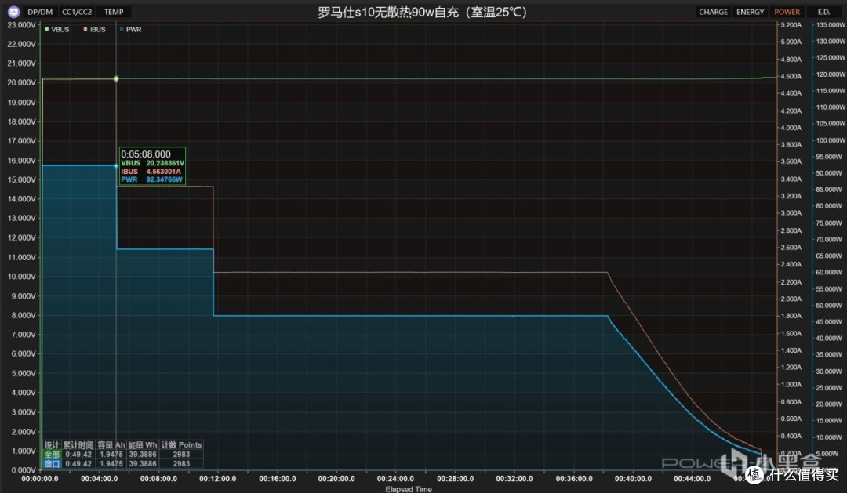Click the 计数 Points column header
The height and width of the screenshot is (493, 847).
[181, 445]
